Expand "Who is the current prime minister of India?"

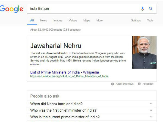92,117
